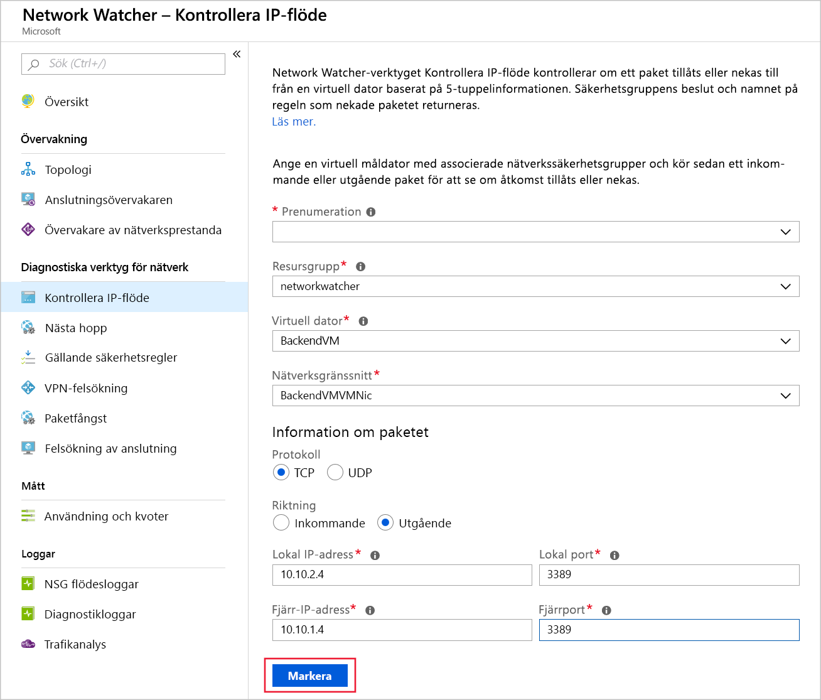The height and width of the screenshot is (700, 821).
Task: Click the info icon next to Fjärrport
Action: (x=606, y=610)
